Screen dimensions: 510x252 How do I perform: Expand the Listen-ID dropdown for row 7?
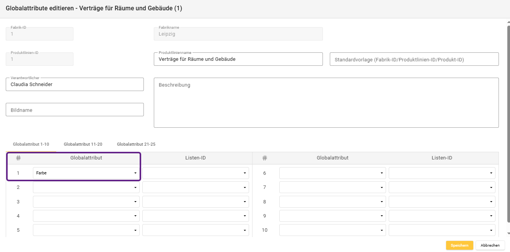442,187
